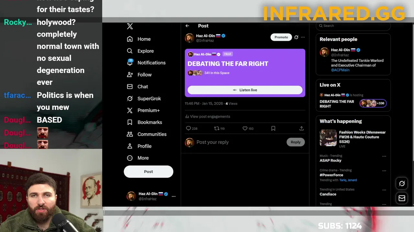Click the More circle icon
Image resolution: width=414 pixels, height=232 pixels.
coord(130,158)
